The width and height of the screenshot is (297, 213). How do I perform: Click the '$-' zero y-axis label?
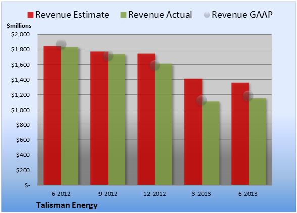coord(27,185)
